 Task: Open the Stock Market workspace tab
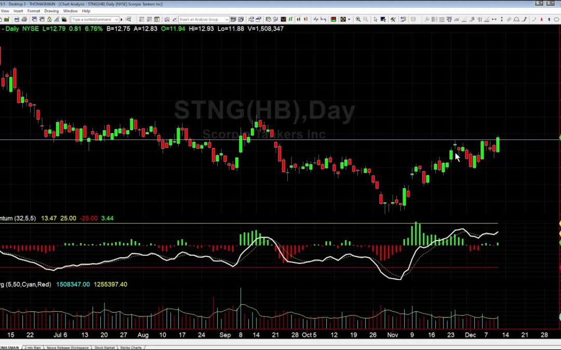point(103,347)
